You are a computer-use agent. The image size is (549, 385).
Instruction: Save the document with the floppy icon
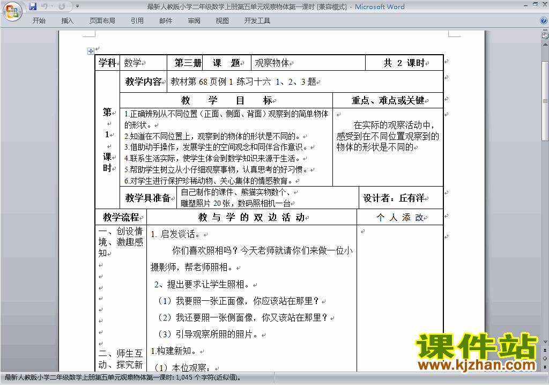point(33,6)
